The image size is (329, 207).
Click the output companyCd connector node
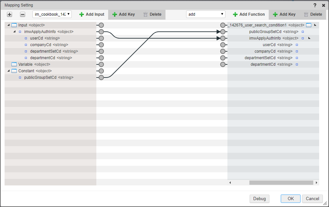point(223,51)
